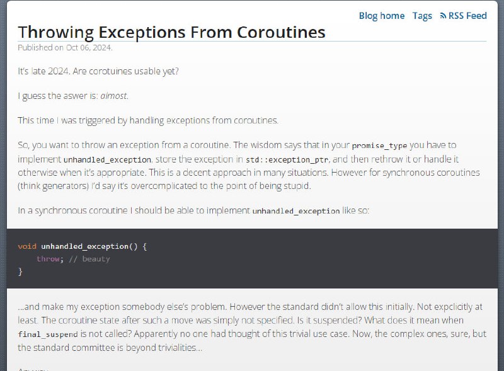The image size is (504, 371).
Task: Click the Throwing Exceptions From Coroutines title
Action: pos(171,32)
